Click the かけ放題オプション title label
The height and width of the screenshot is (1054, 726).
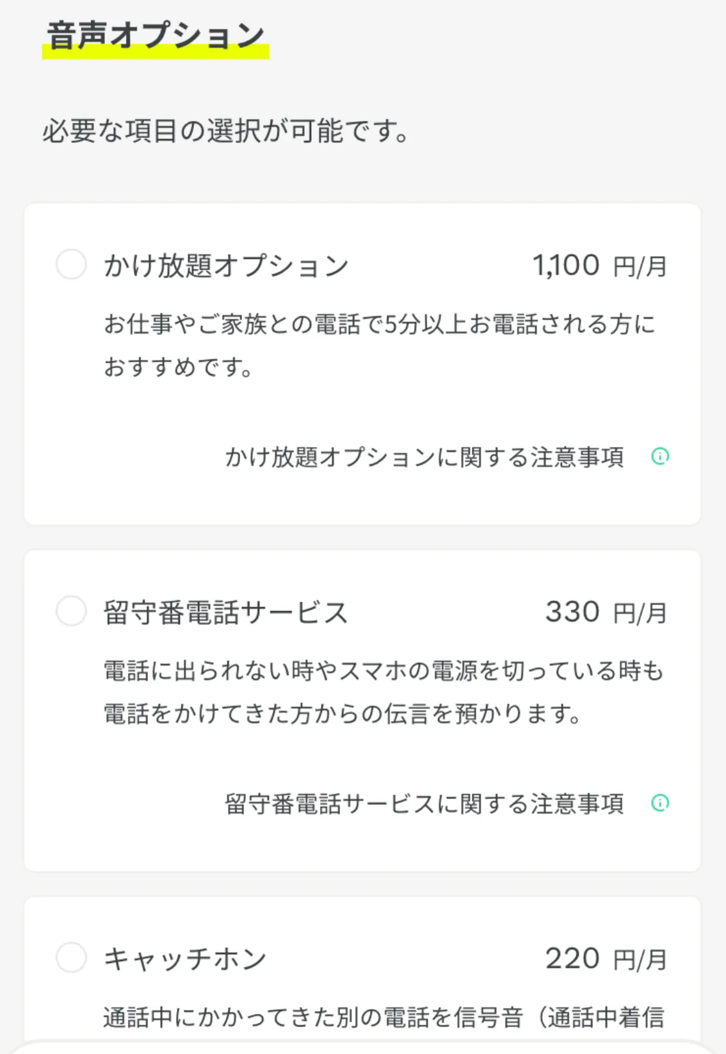pos(227,266)
